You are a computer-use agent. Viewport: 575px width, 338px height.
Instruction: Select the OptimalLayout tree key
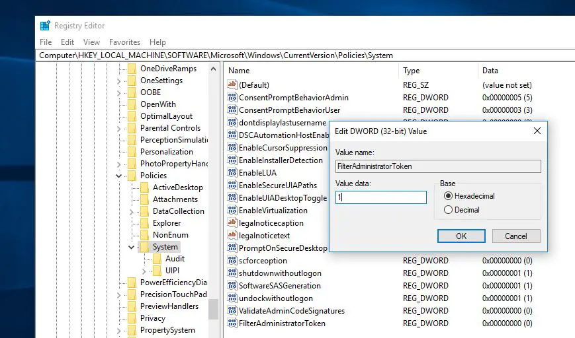166,116
